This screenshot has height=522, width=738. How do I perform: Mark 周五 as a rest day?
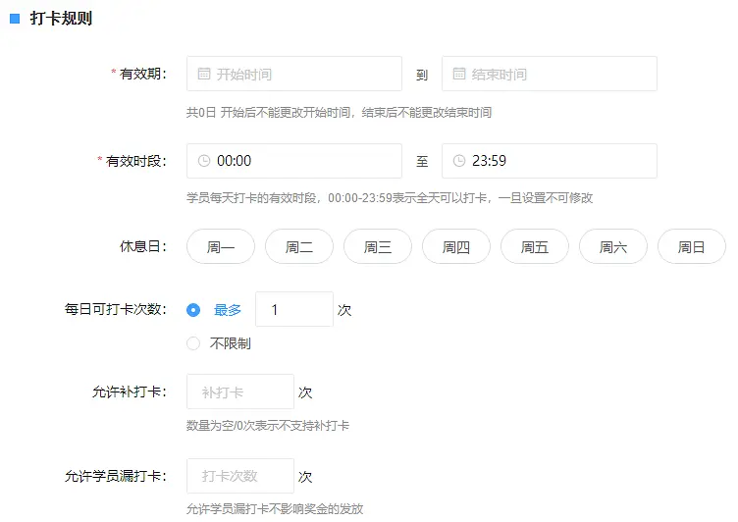(535, 247)
